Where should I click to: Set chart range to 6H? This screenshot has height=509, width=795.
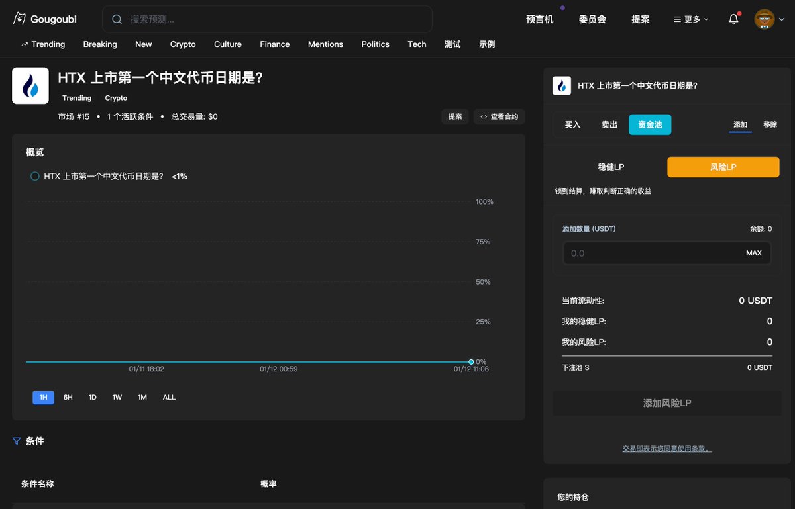68,397
